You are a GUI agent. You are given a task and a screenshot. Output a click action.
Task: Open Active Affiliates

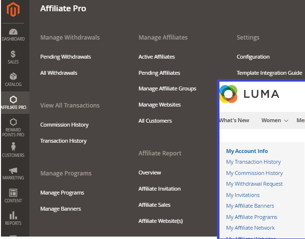[156, 57]
